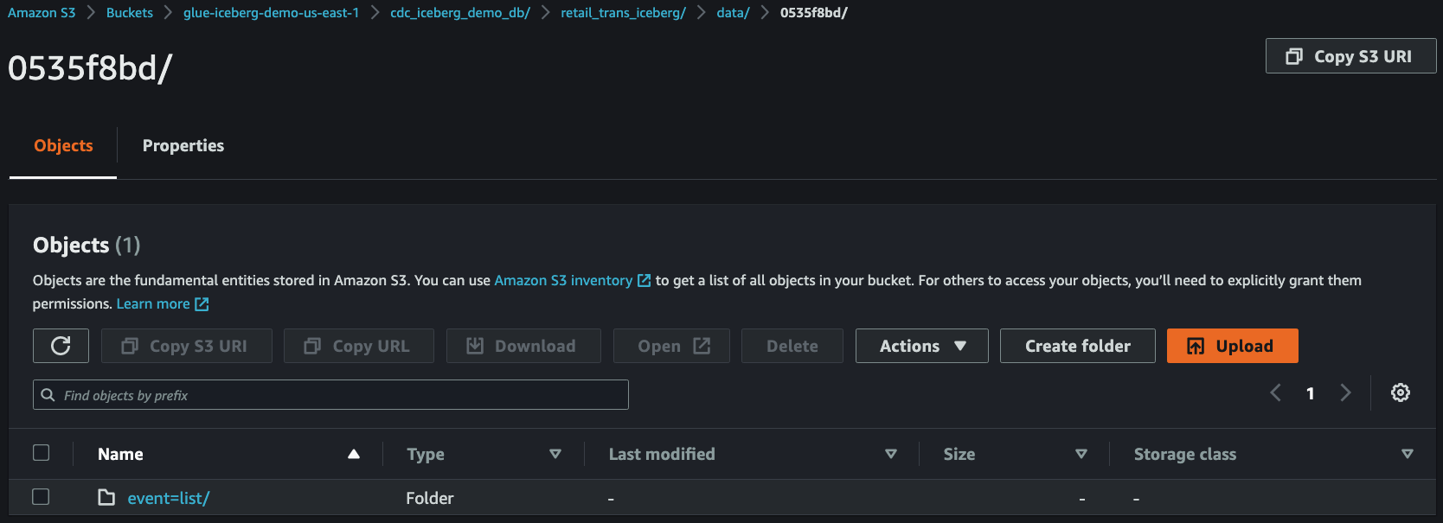Open glue-iceberg-demo-us-east-1 bucket breadcrumb
1443x523 pixels.
(271, 13)
